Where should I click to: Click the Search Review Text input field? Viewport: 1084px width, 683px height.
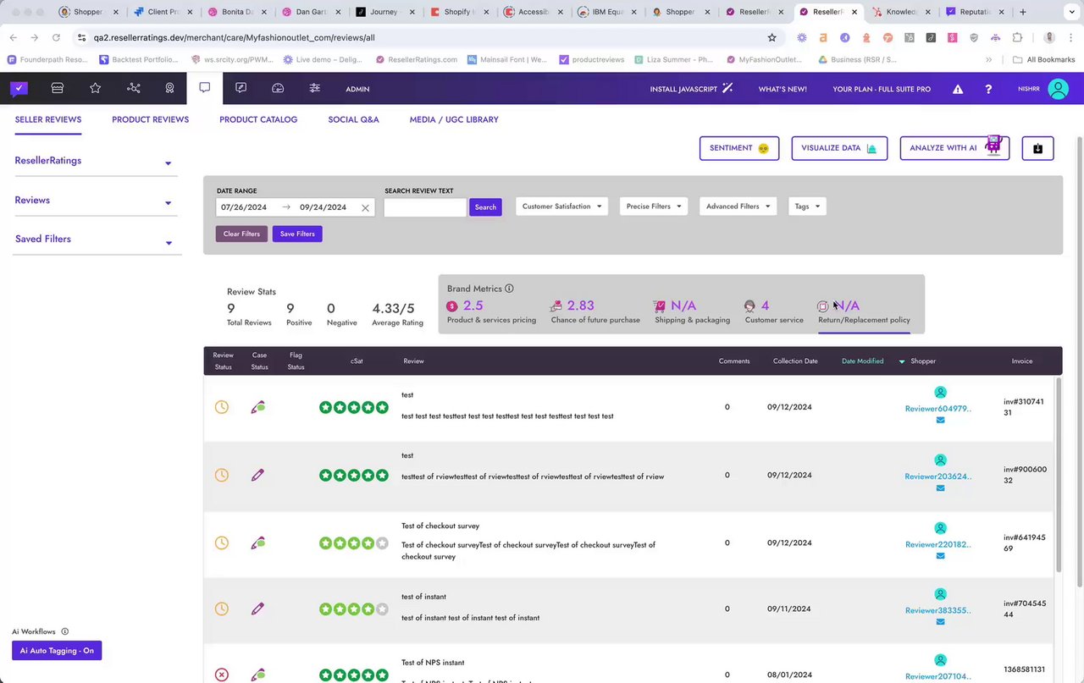[x=425, y=207]
